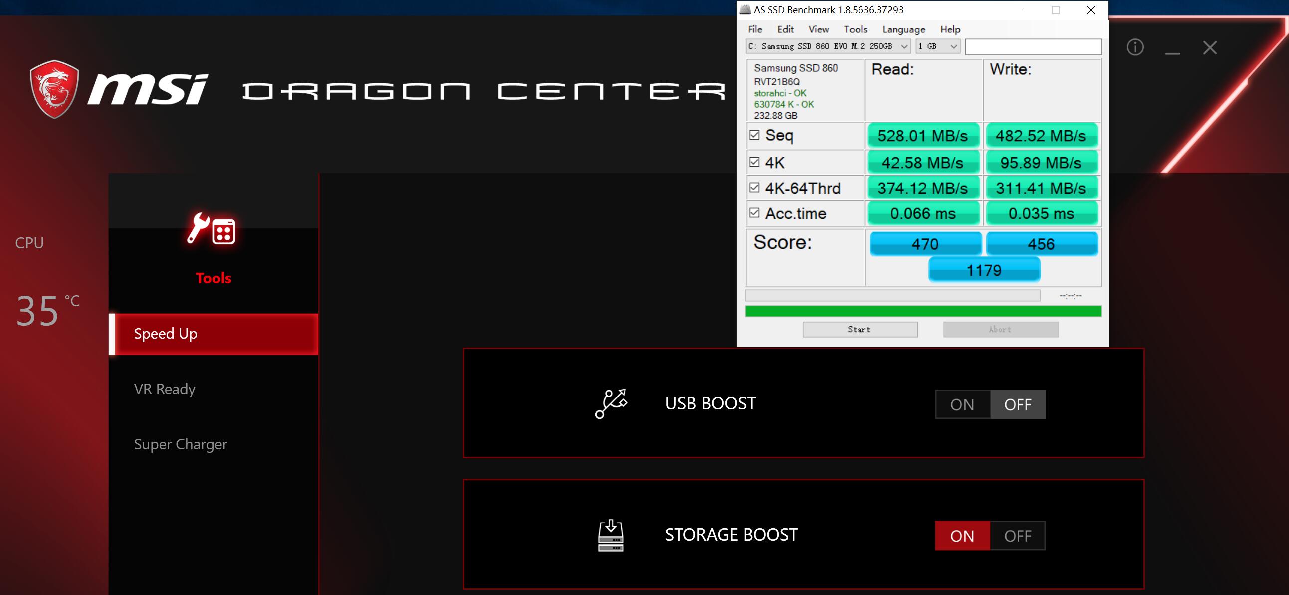Uncheck the Acc.time test checkbox
The width and height of the screenshot is (1289, 595).
tap(754, 213)
